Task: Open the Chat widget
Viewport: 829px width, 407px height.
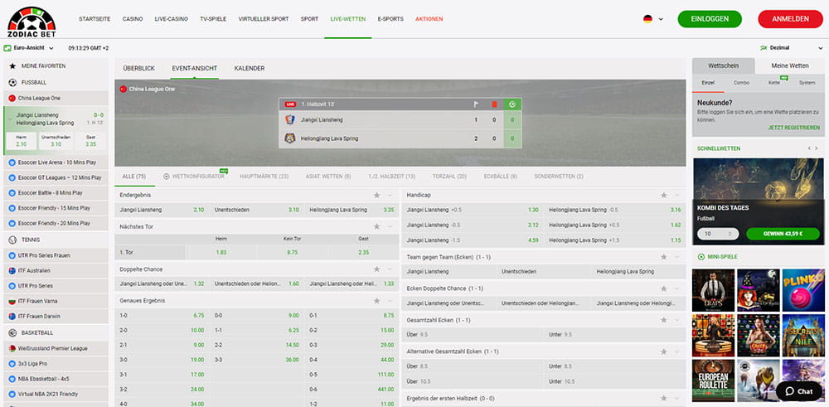Action: [x=799, y=392]
